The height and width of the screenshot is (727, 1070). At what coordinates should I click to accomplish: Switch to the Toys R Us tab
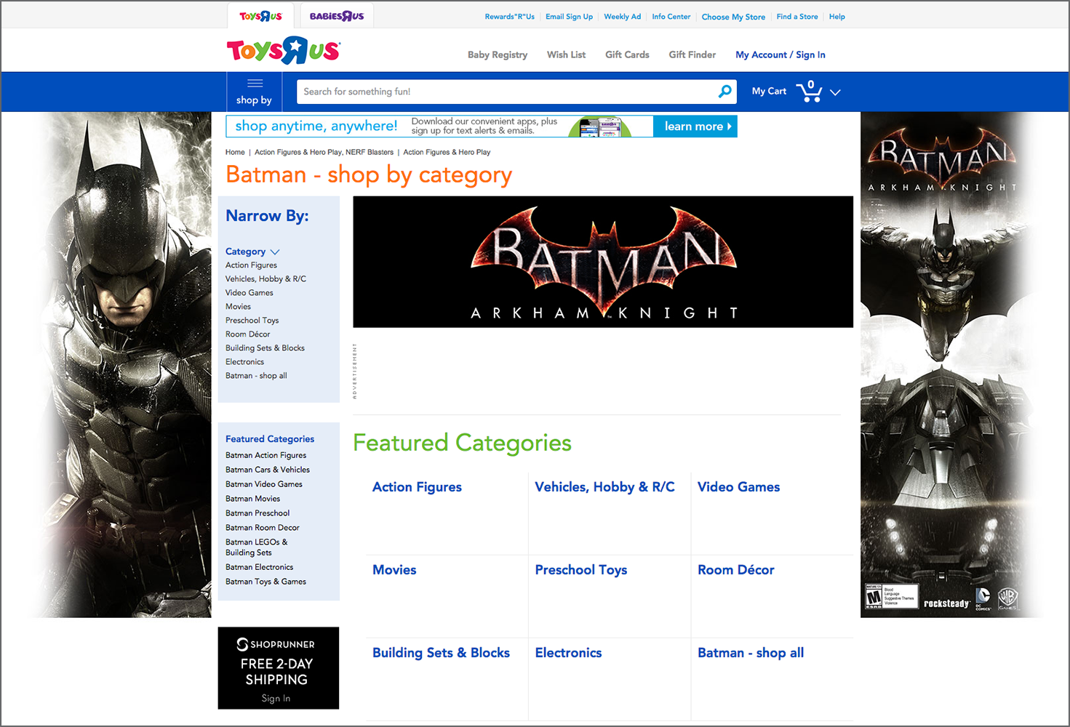(x=260, y=16)
